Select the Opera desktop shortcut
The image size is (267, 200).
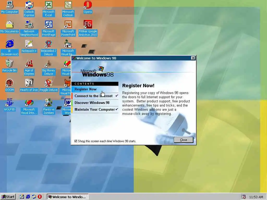[x=88, y=7]
